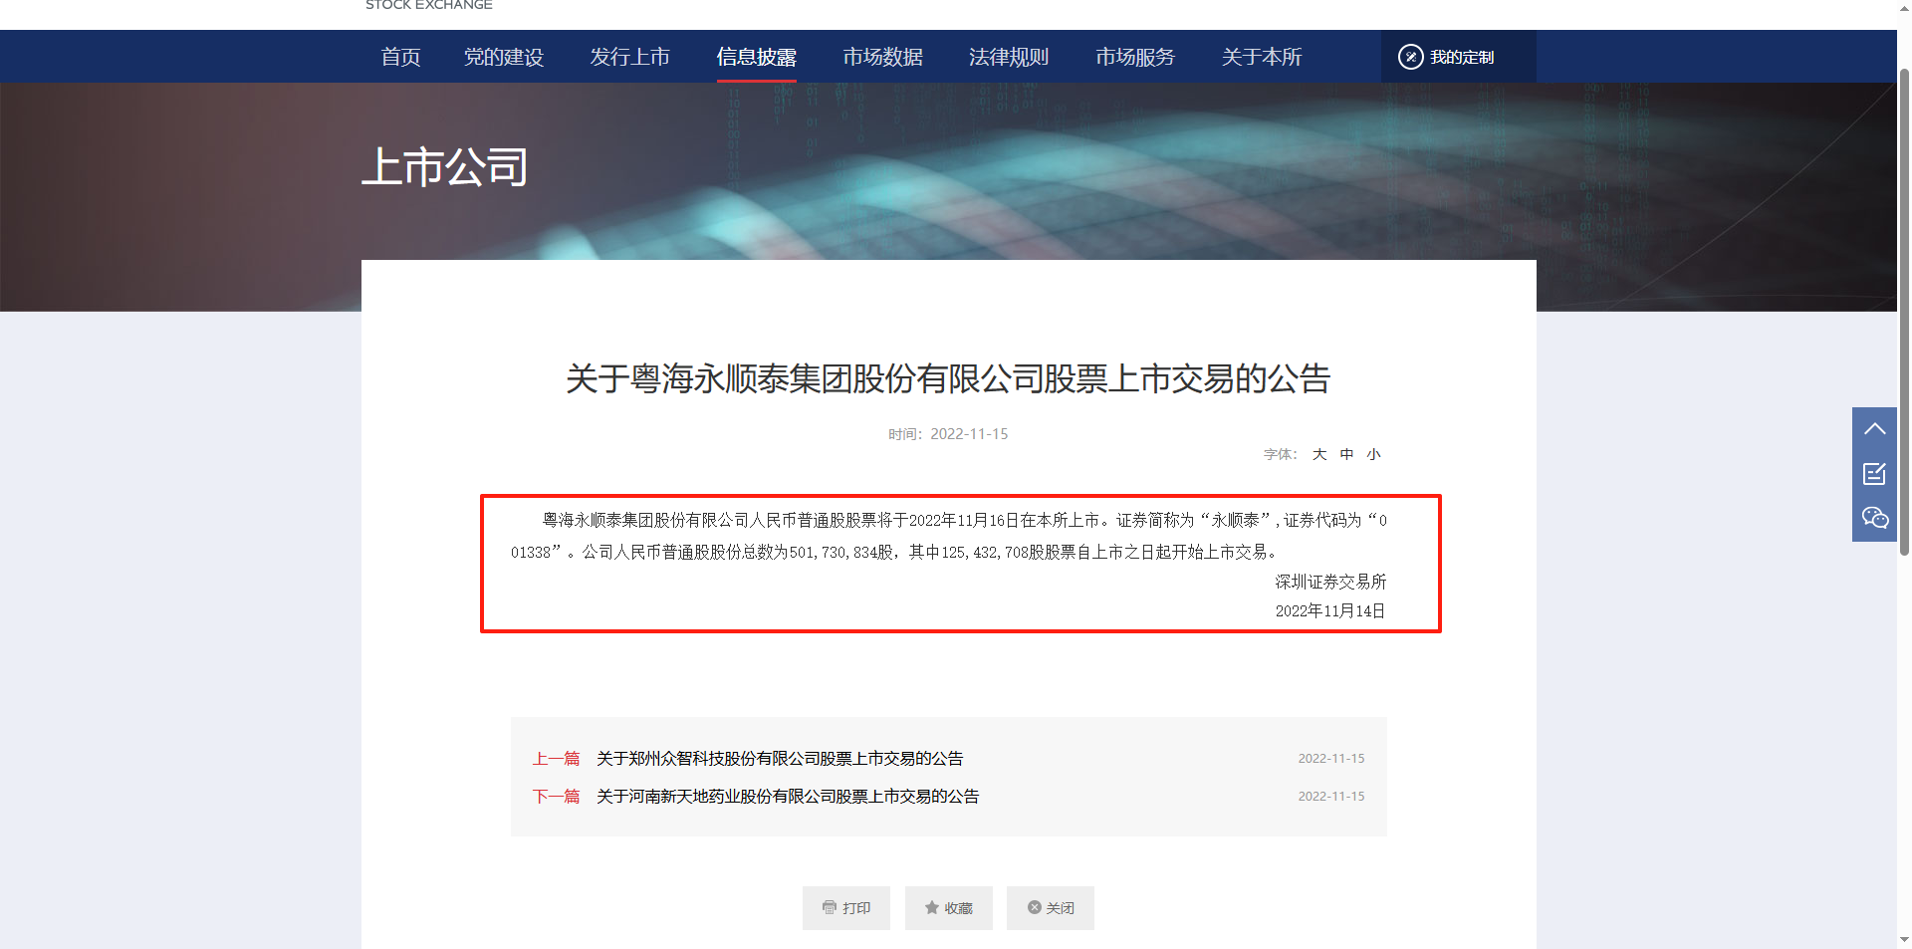The height and width of the screenshot is (949, 1912).
Task: Open 发行上市 navigation item
Action: 630,57
